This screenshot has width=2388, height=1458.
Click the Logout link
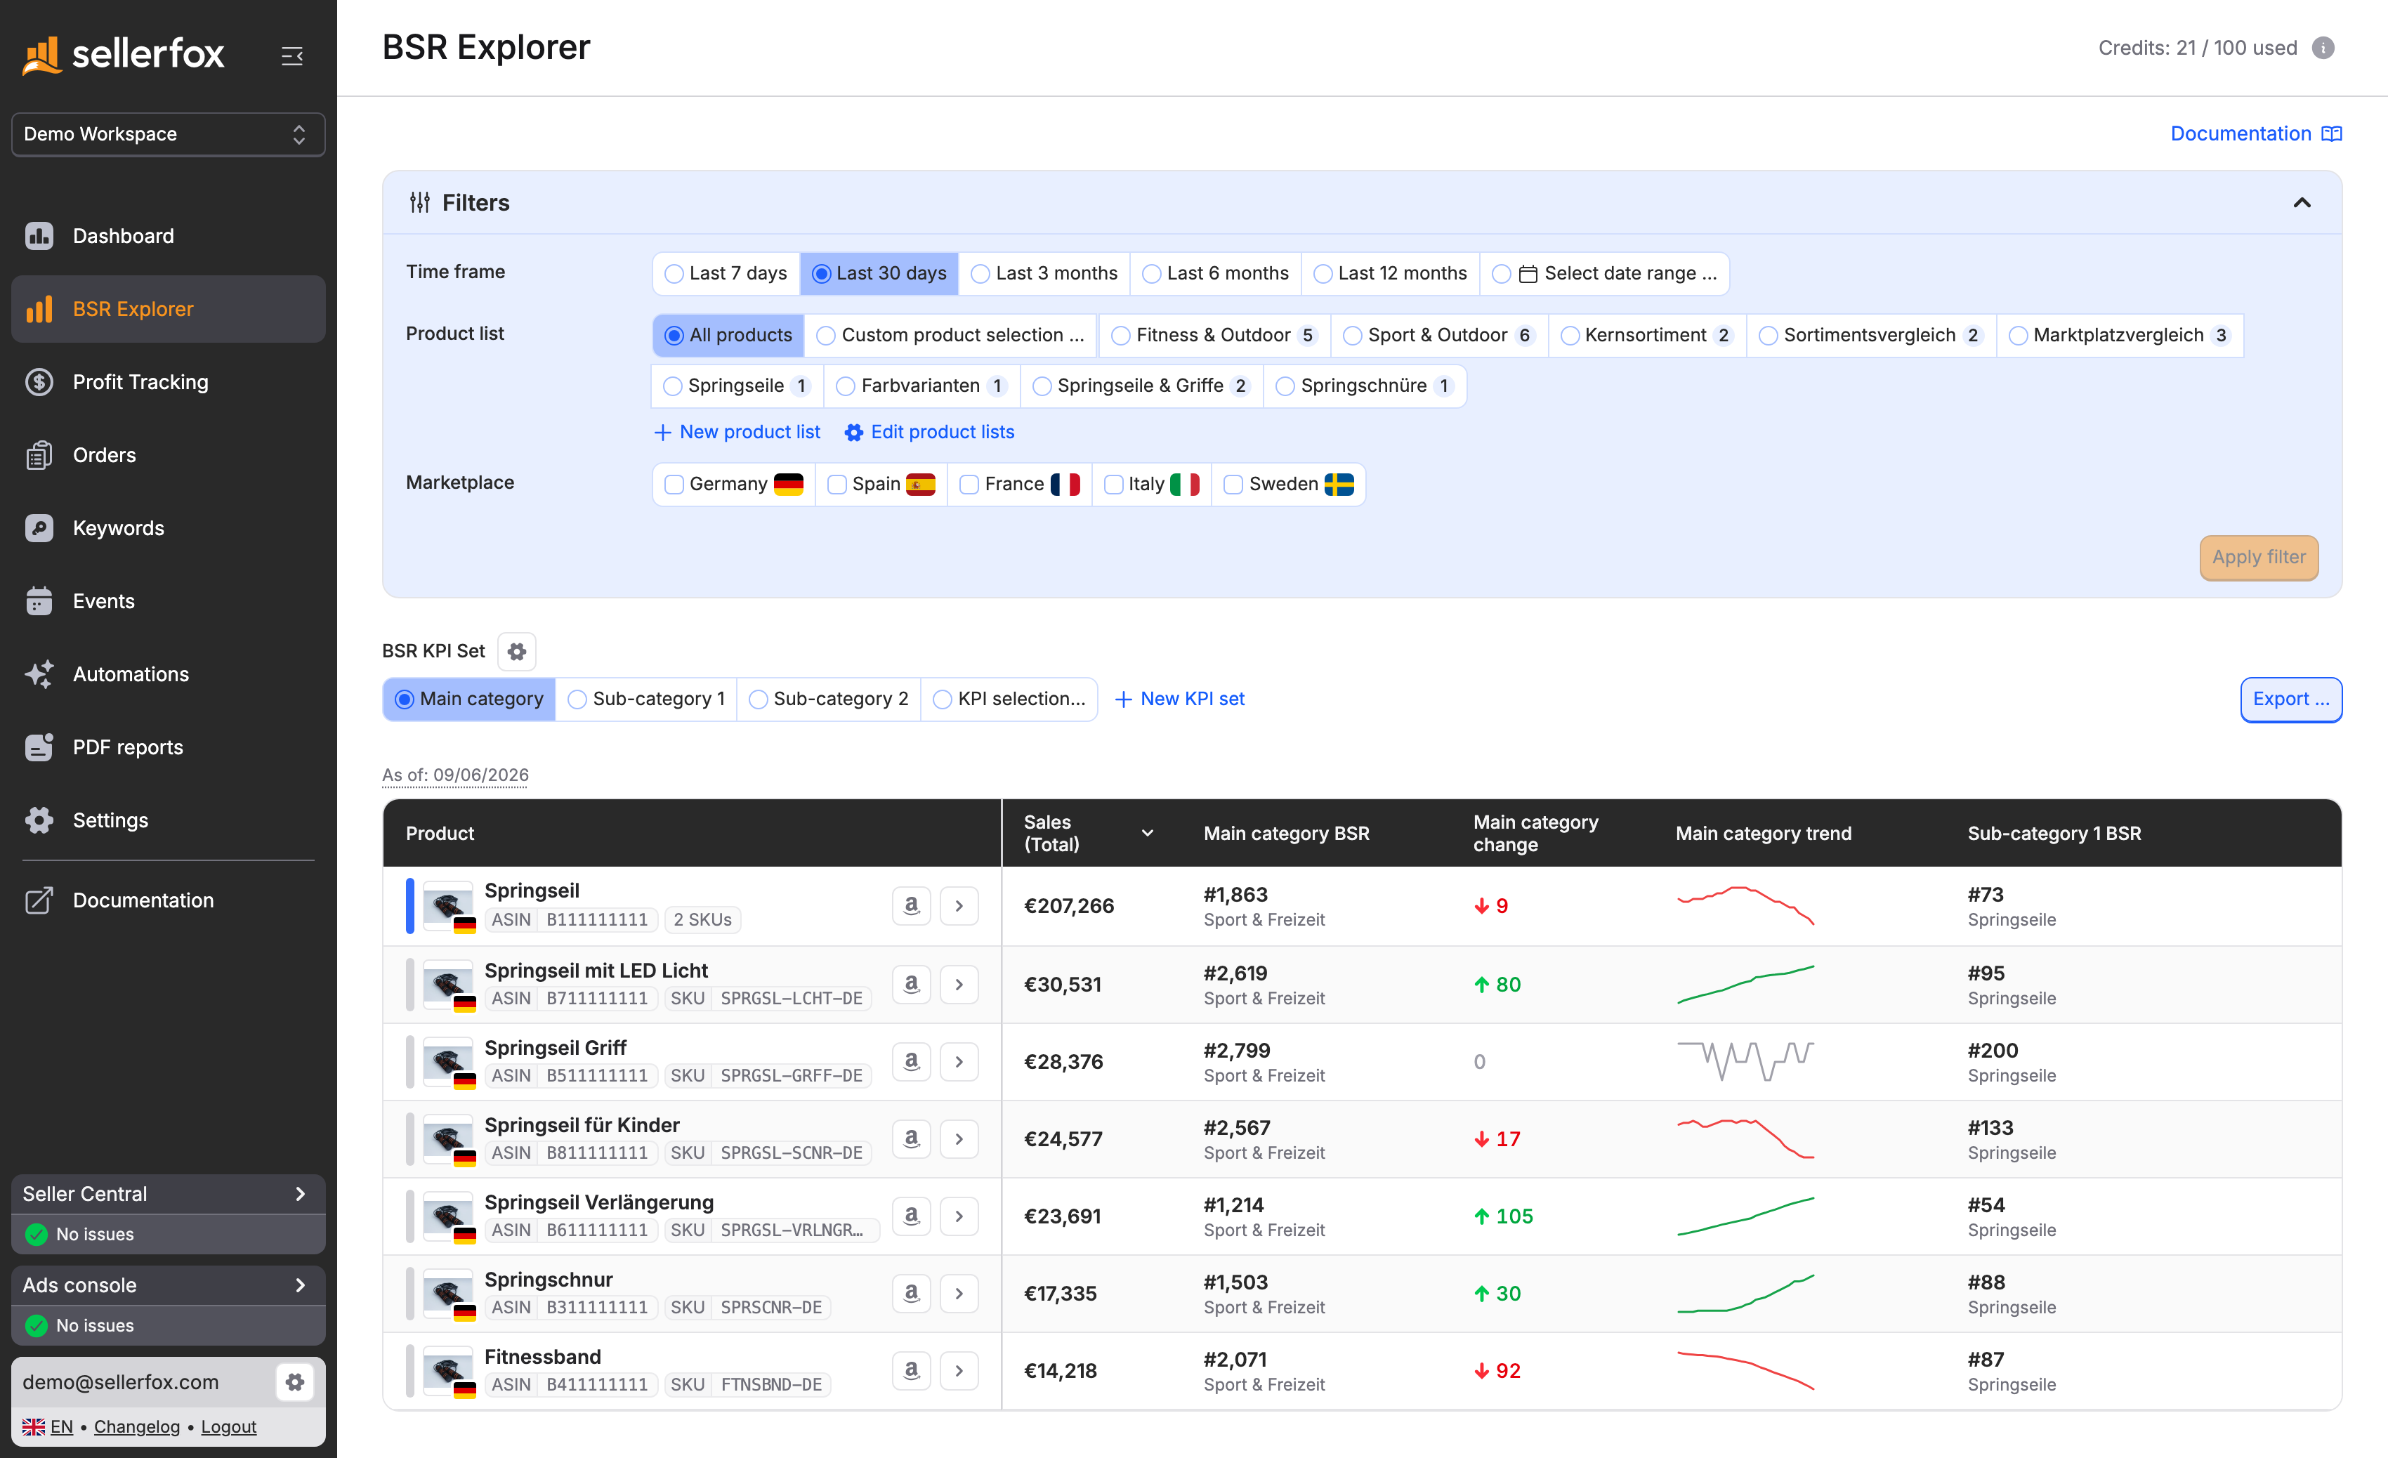point(229,1426)
